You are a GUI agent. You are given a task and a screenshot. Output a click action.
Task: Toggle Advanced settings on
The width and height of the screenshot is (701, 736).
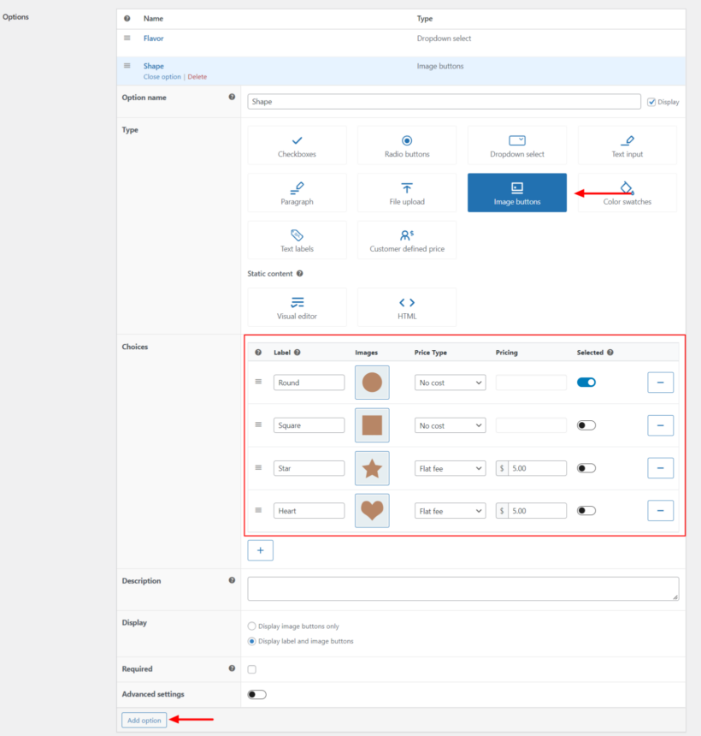point(258,694)
